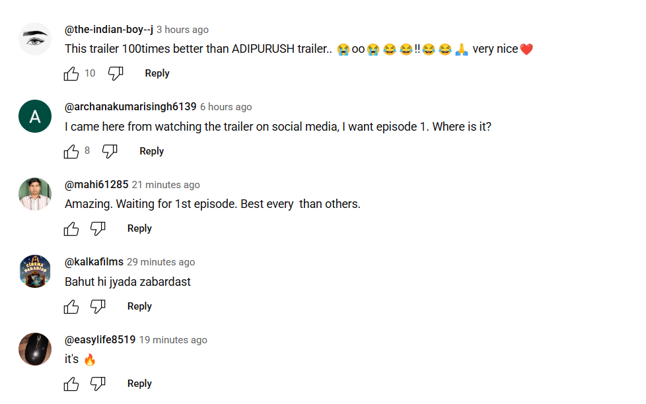Image resolution: width=646 pixels, height=404 pixels.
Task: Dislike @mahi61285's comment
Action: (98, 229)
